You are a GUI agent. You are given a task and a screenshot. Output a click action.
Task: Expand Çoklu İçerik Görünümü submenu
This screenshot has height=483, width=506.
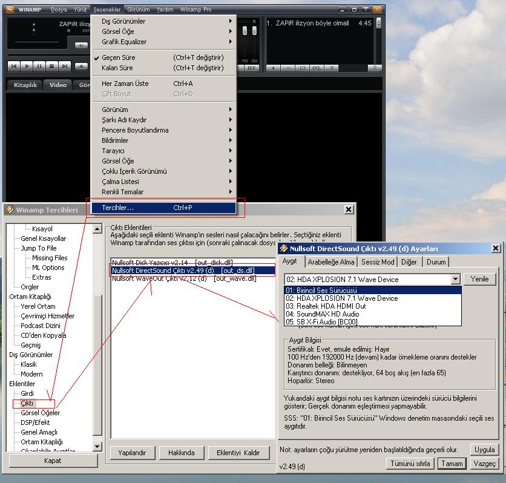point(164,171)
